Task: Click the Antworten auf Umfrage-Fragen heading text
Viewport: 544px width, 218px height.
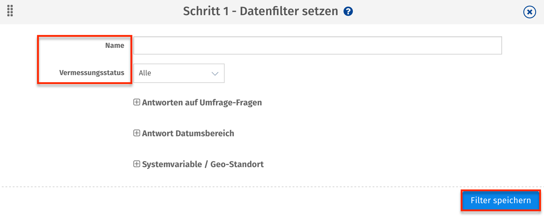Action: click(x=202, y=102)
